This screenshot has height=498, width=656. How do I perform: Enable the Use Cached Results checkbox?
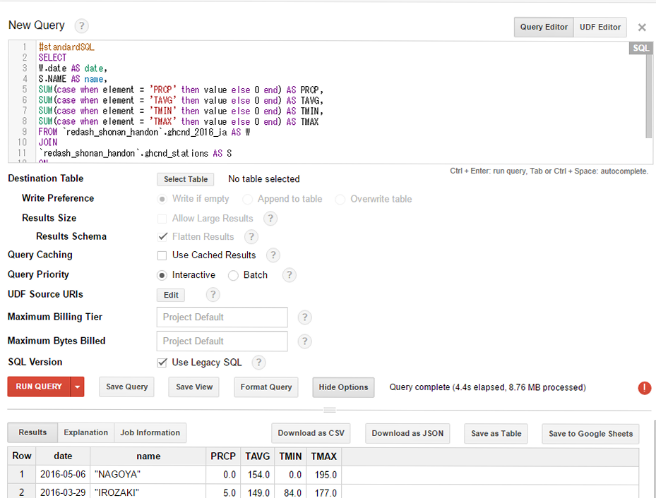tap(162, 255)
